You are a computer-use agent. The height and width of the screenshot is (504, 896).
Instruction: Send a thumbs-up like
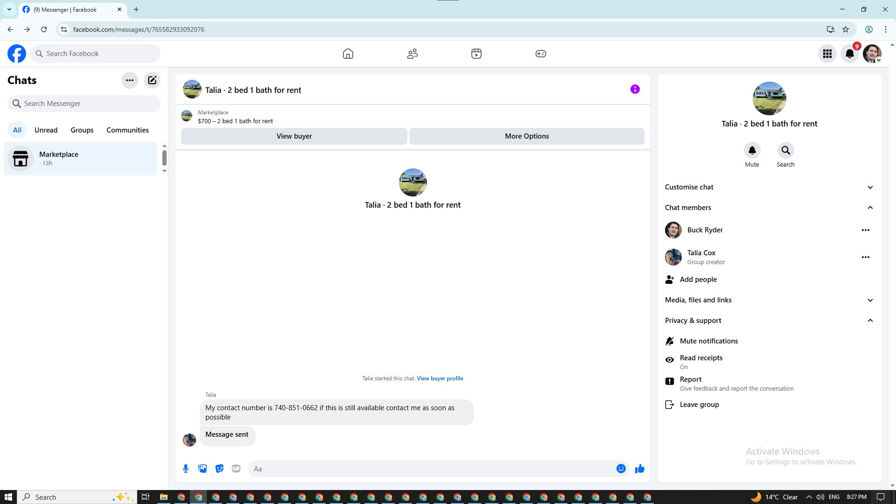coord(639,469)
